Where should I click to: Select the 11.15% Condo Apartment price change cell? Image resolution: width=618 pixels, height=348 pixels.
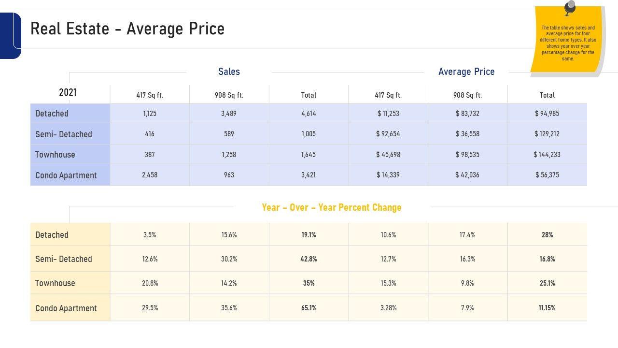(x=547, y=308)
